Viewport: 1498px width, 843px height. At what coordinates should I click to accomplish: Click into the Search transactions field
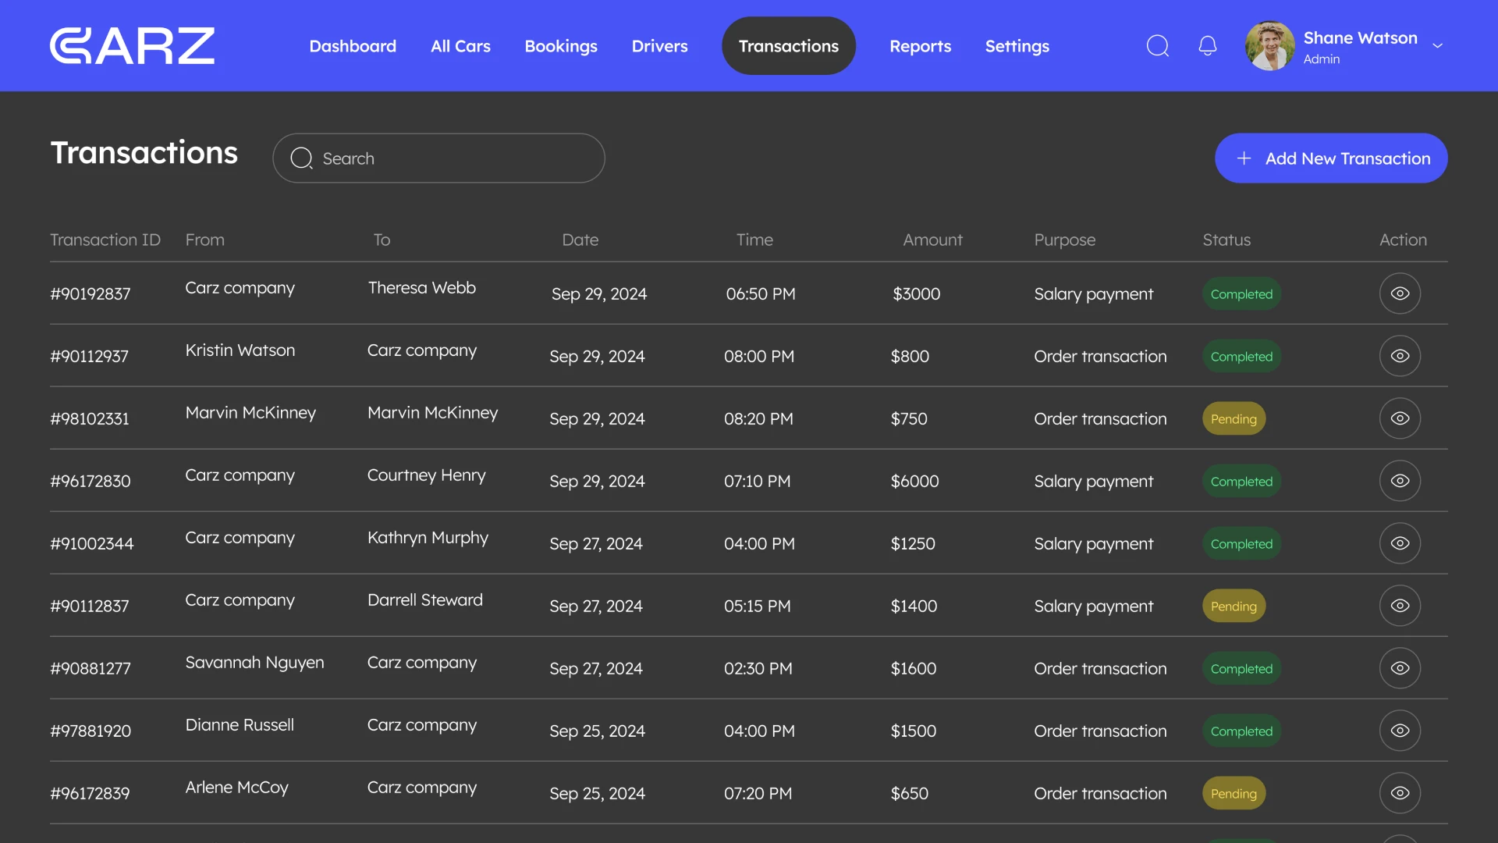438,158
